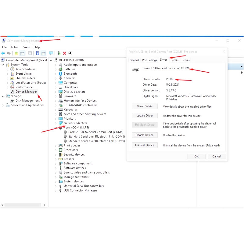The image size is (244, 244).
Task: Expand the Network adapters category
Action: 56,123
